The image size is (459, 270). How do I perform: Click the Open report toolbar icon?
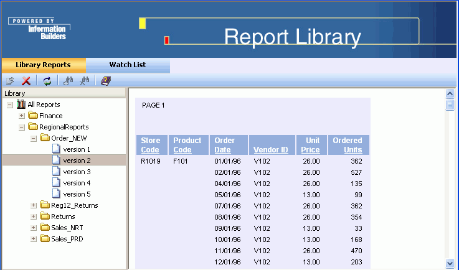(x=10, y=81)
